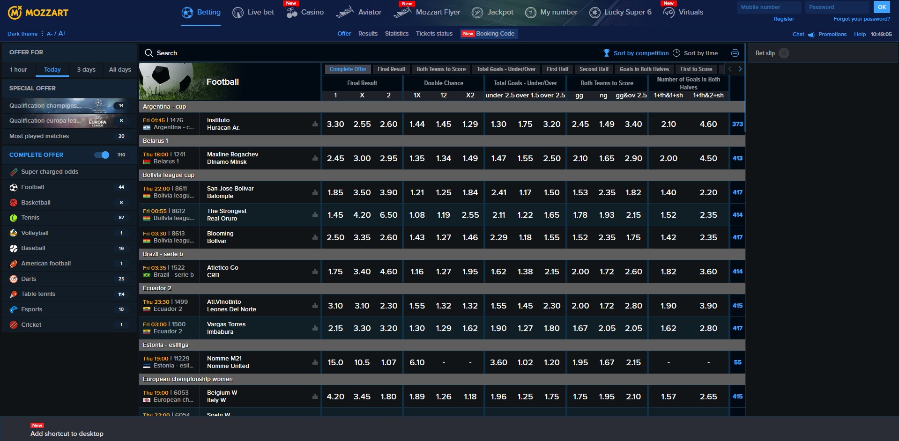Switch to the 3 days tab
The width and height of the screenshot is (899, 441).
pos(86,70)
